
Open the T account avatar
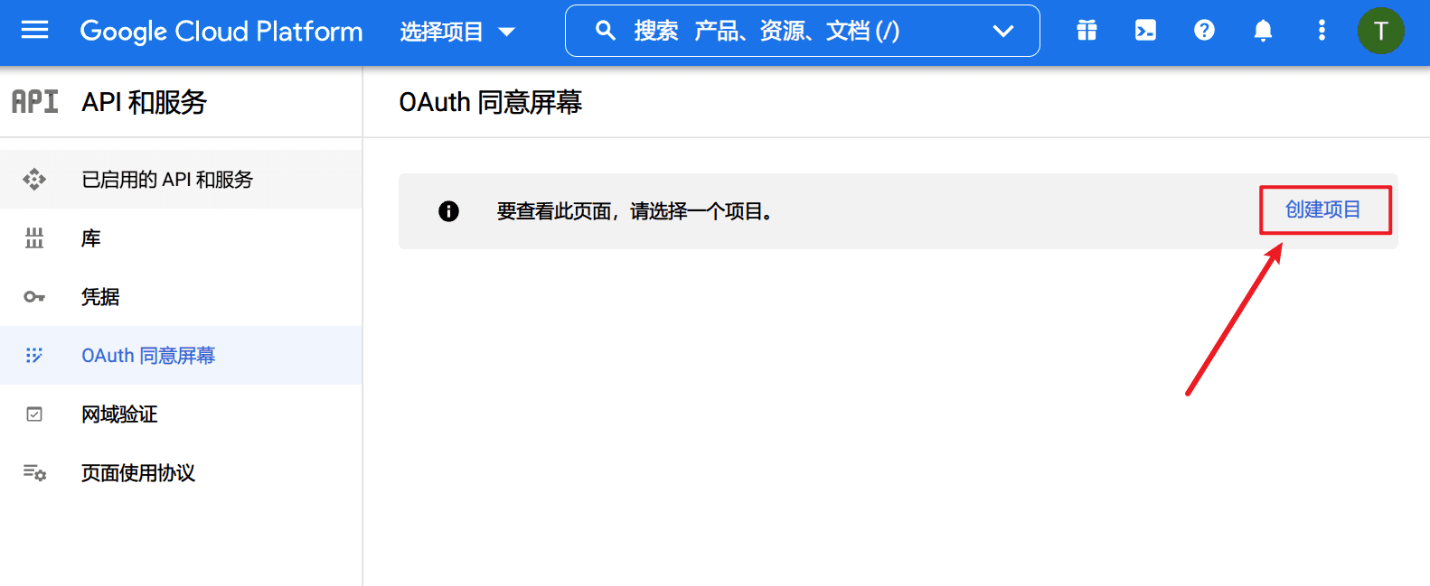(1380, 31)
